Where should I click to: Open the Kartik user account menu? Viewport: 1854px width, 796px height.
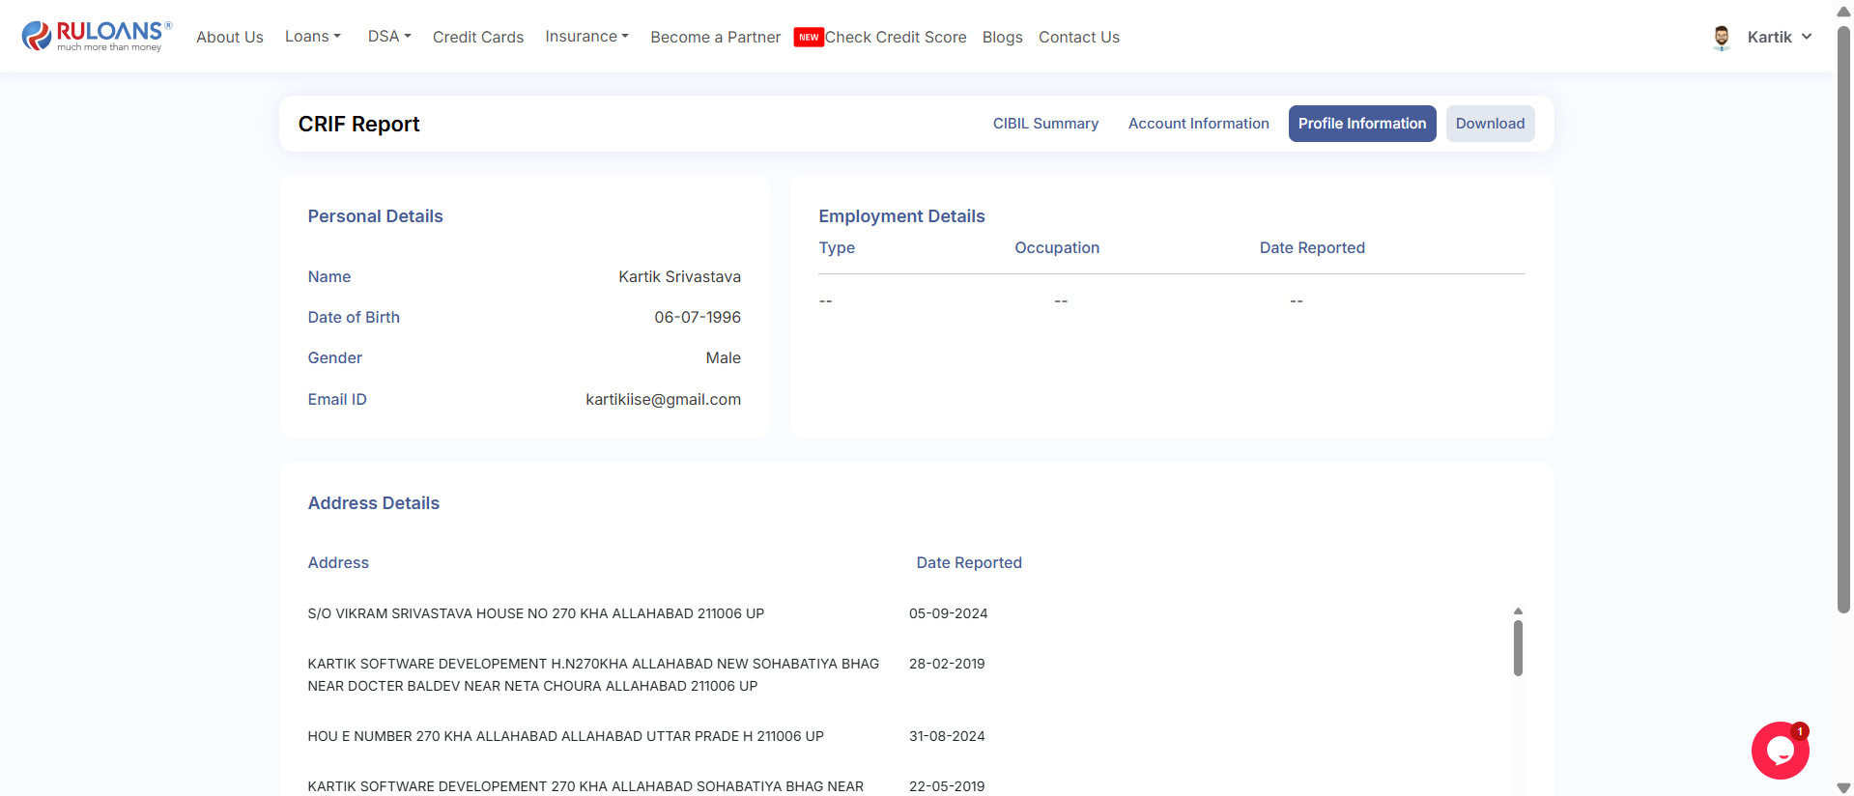(x=1779, y=38)
